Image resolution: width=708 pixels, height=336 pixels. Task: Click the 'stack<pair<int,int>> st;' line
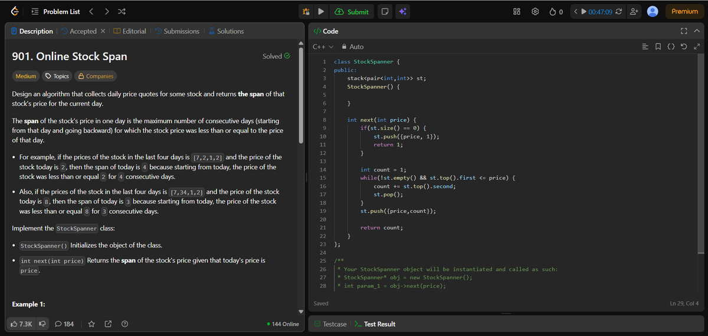386,78
